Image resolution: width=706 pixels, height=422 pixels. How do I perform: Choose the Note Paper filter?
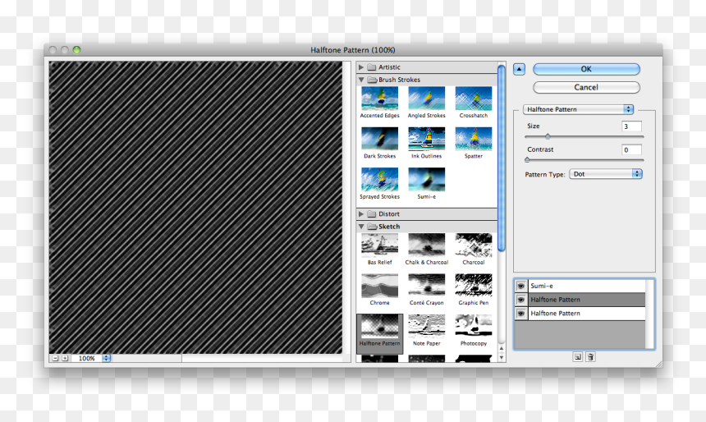pos(426,327)
